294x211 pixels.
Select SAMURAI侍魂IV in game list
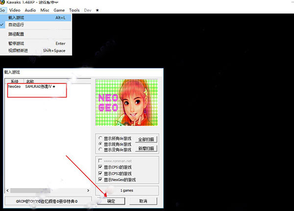coord(40,86)
